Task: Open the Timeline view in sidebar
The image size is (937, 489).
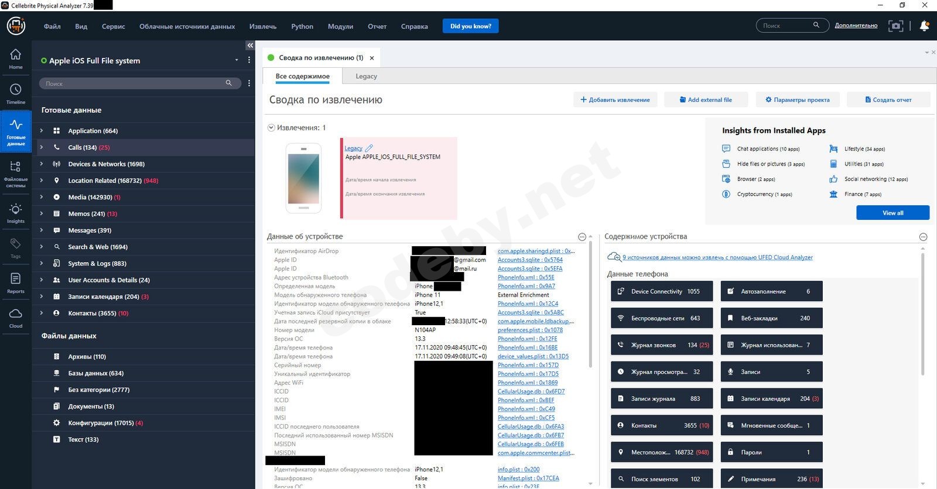Action: [16, 94]
